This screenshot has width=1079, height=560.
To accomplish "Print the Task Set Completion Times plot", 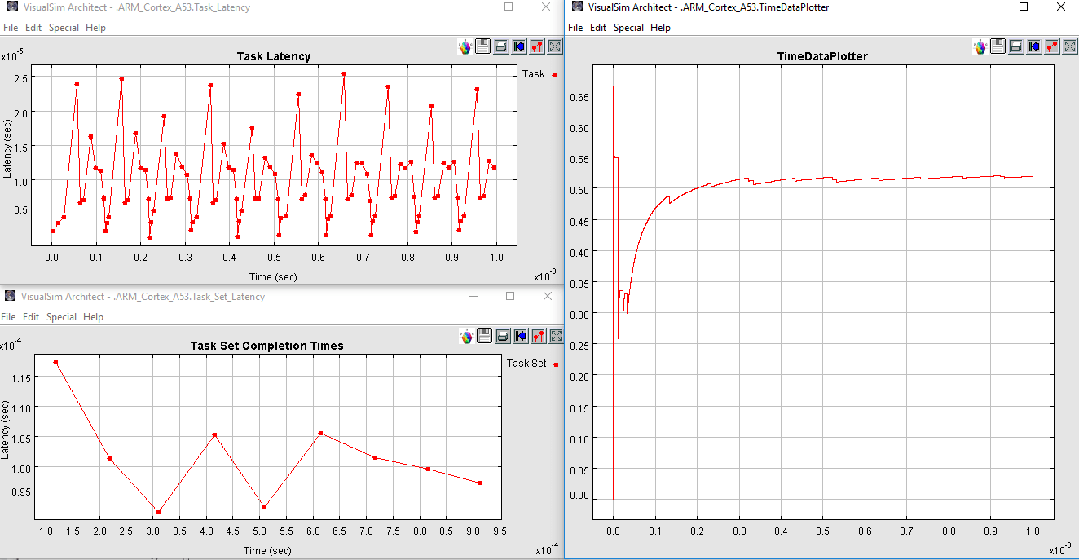I will pos(503,336).
